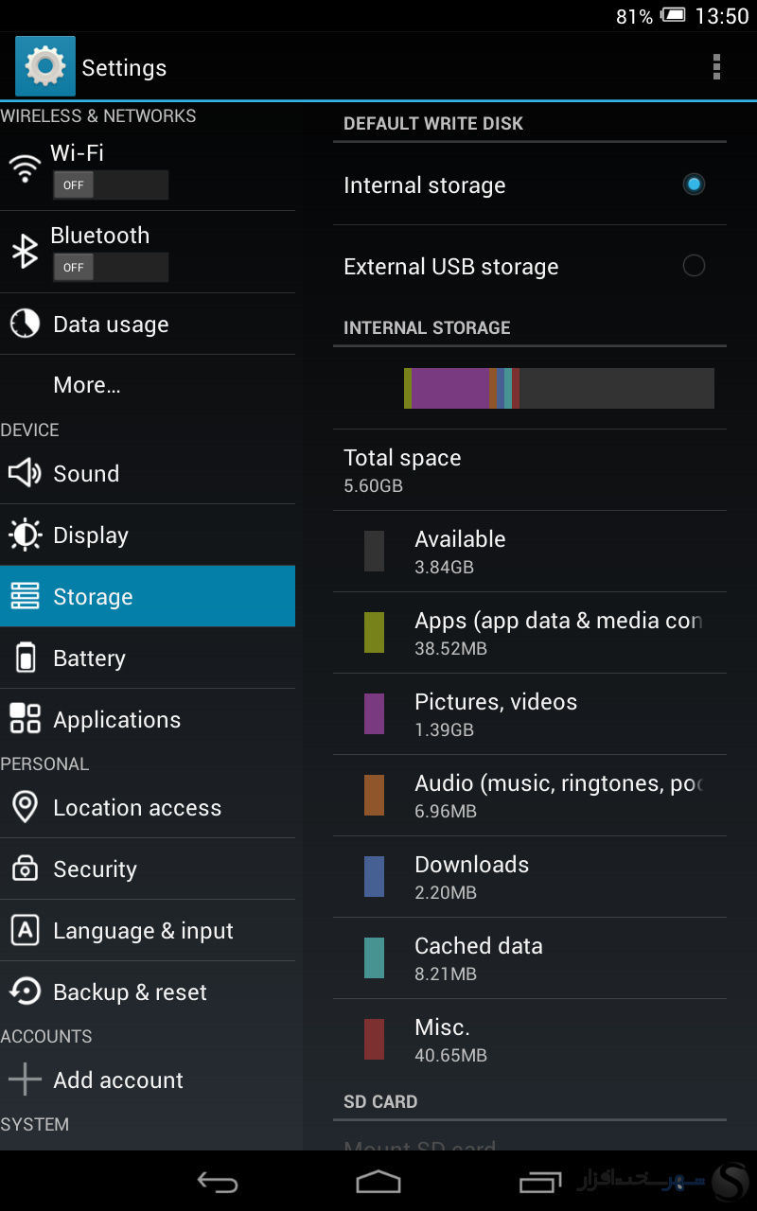Toggle the Bluetooth switch on
Image resolution: width=757 pixels, height=1211 pixels.
[111, 268]
